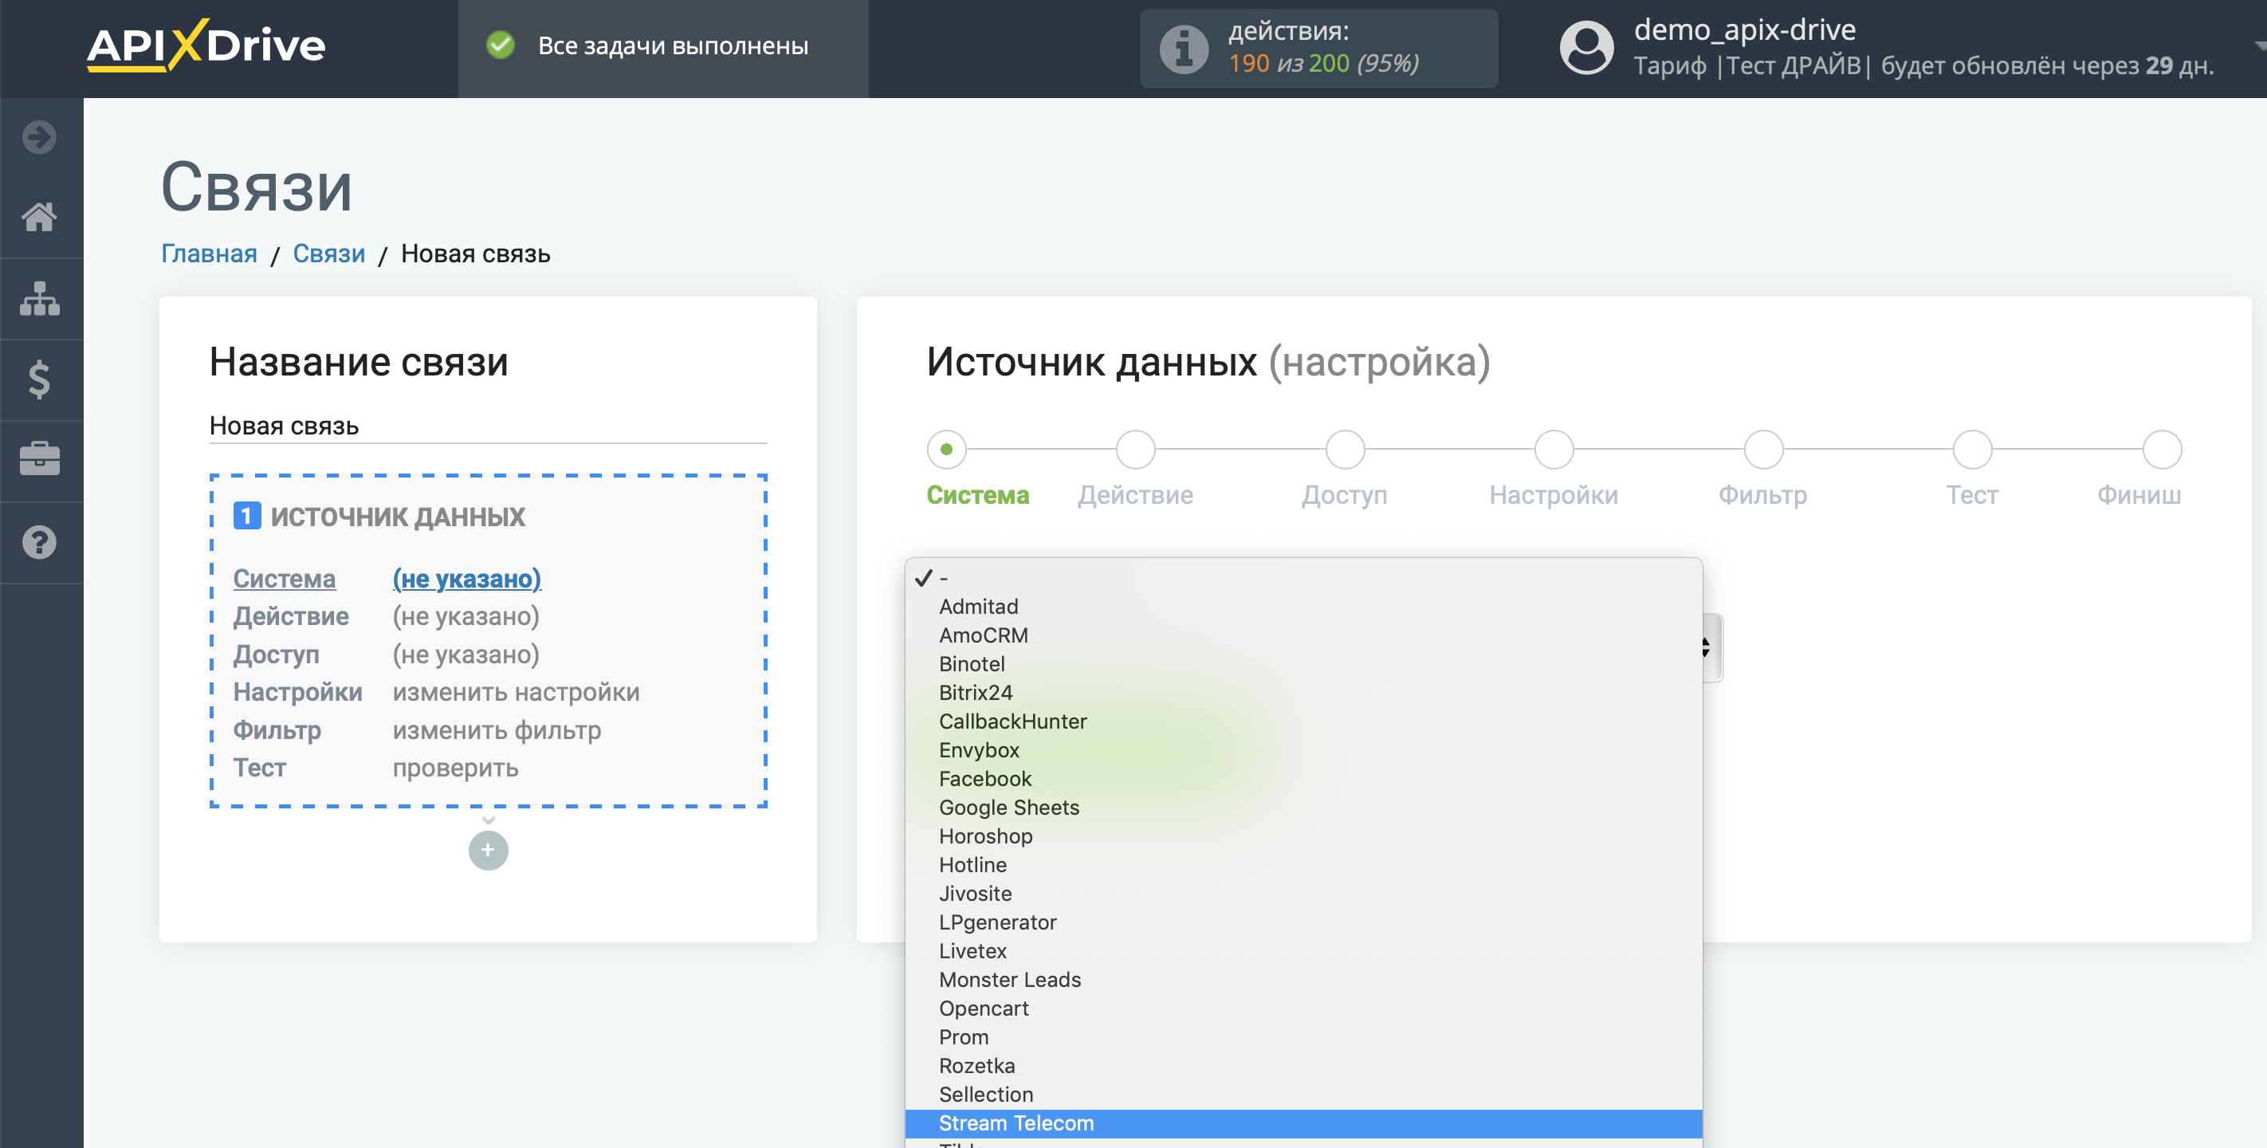Choose CallbackHunter from the system list
This screenshot has width=2267, height=1148.
[x=1303, y=722]
